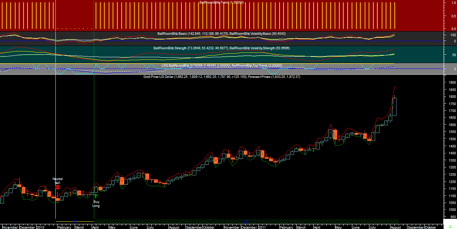457x229 pixels.
Task: Click the BallRoomBlitz Trend (1.00000) pane title
Action: coord(222,3)
